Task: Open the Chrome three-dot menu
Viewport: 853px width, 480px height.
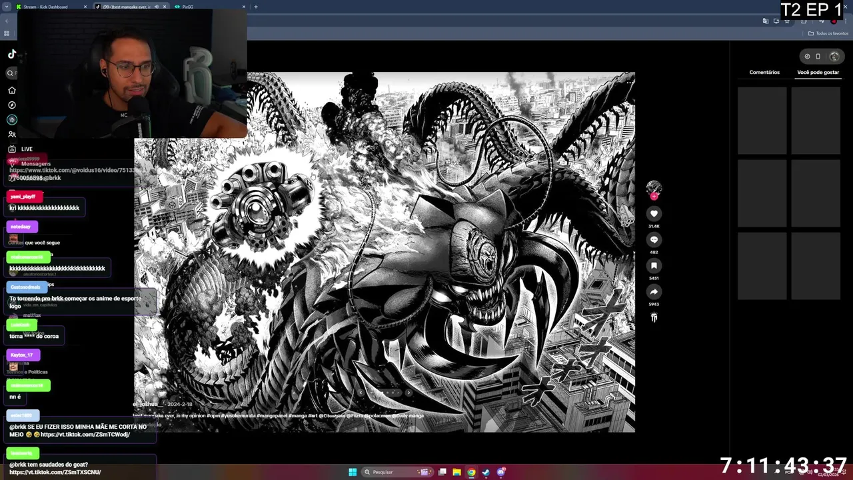Action: point(846,21)
